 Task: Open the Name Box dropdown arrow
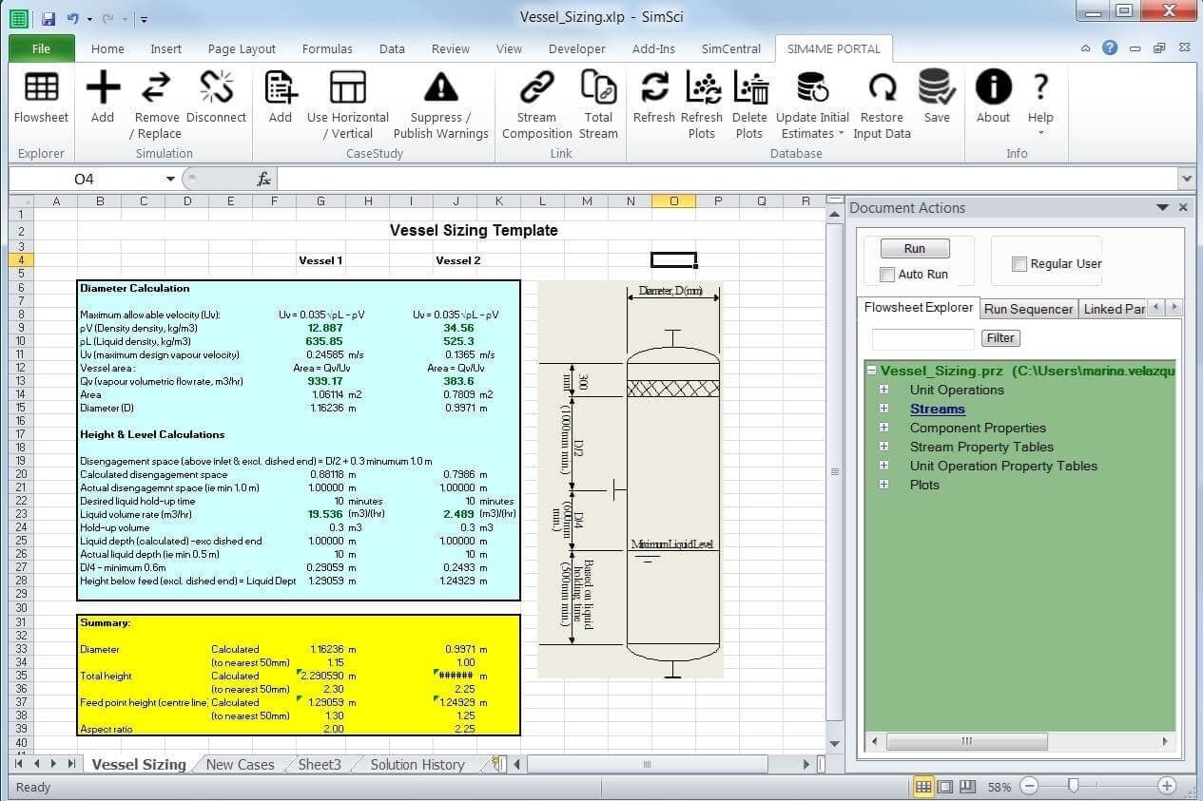tap(171, 179)
